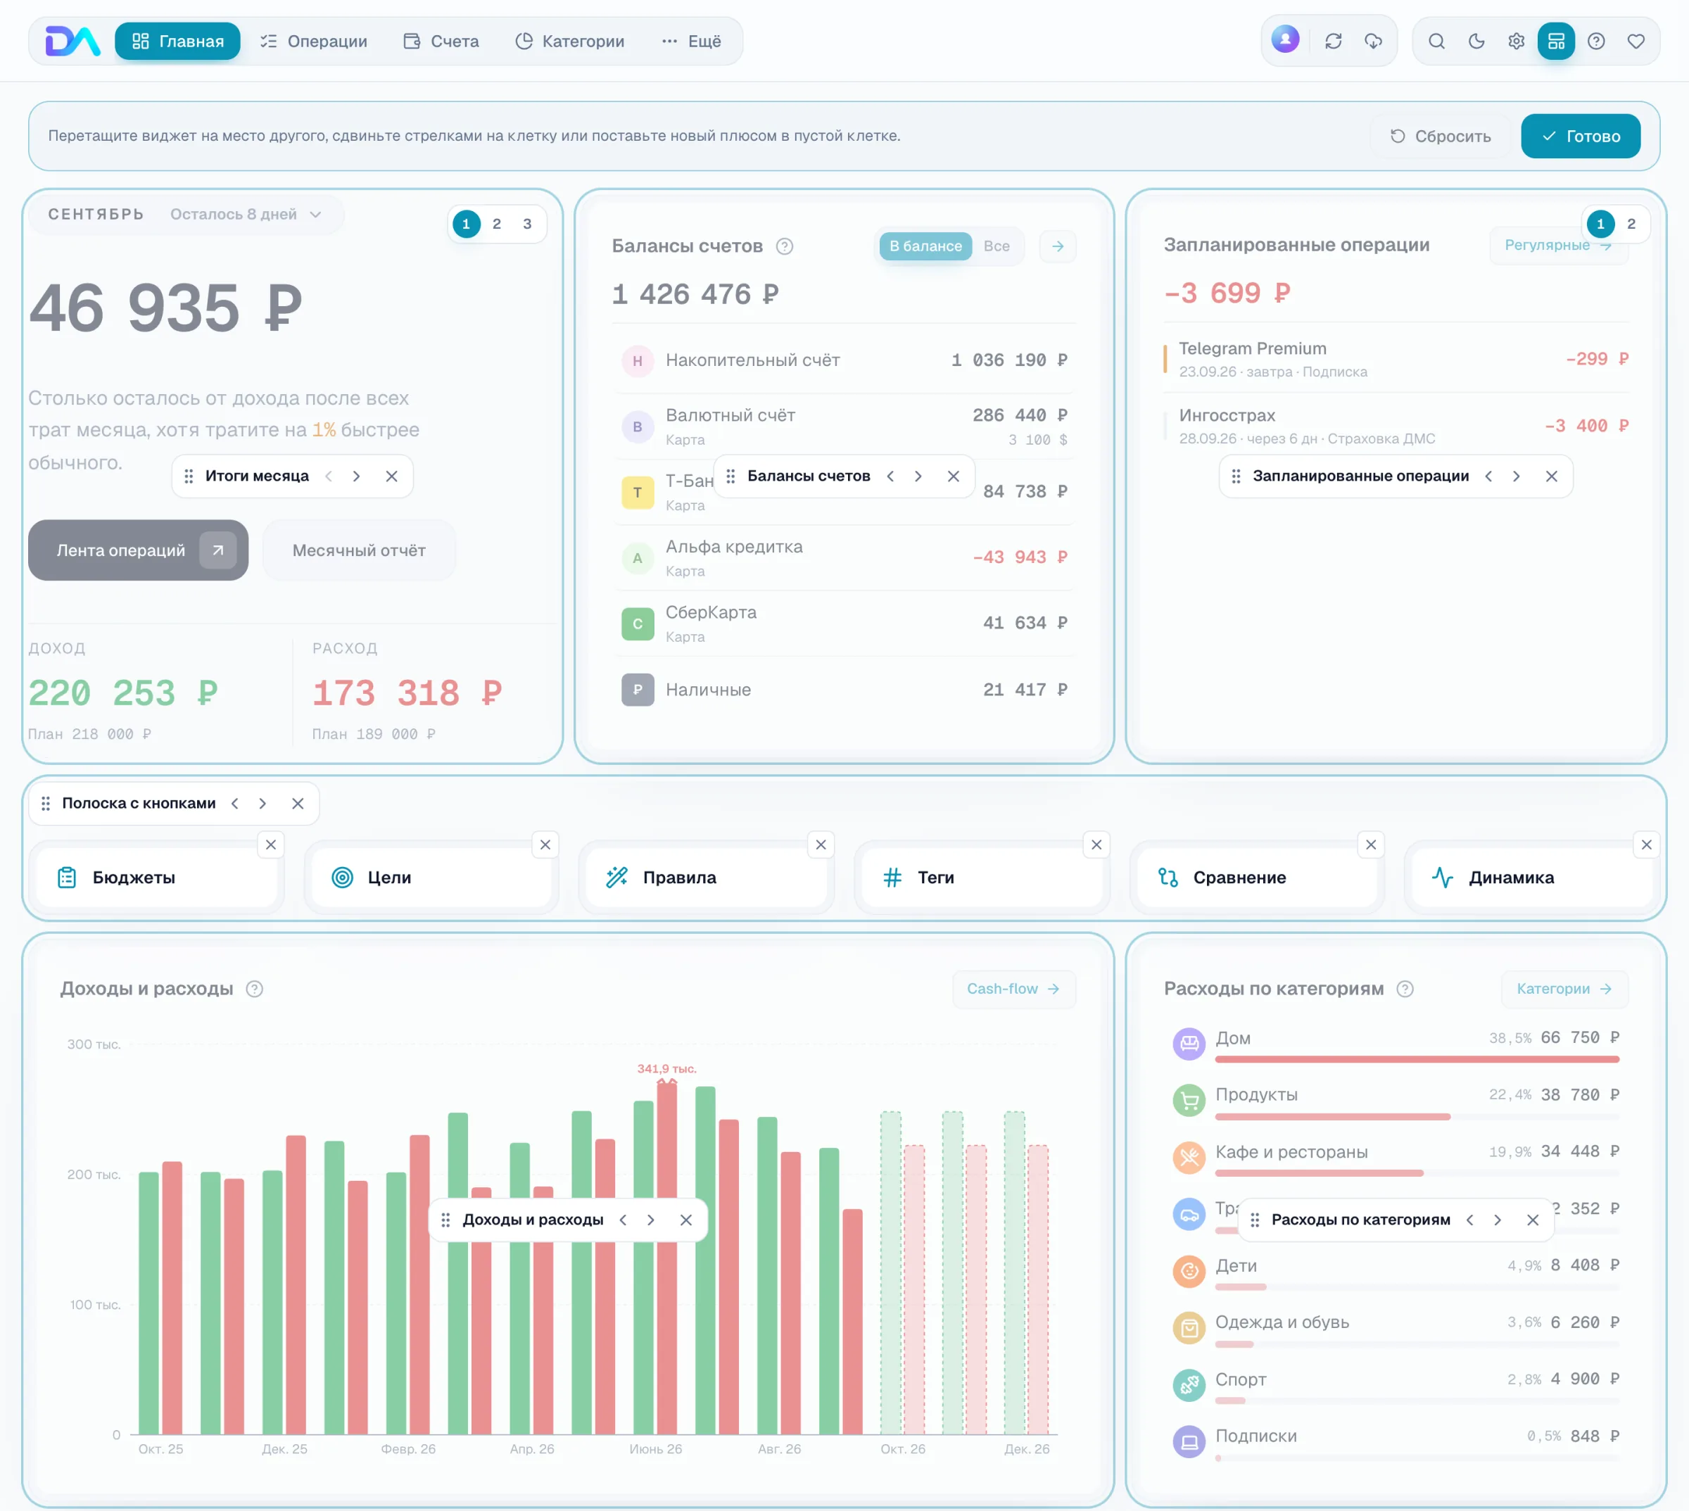Remove the Бюджеты button from strip
The width and height of the screenshot is (1689, 1511).
pyautogui.click(x=270, y=845)
